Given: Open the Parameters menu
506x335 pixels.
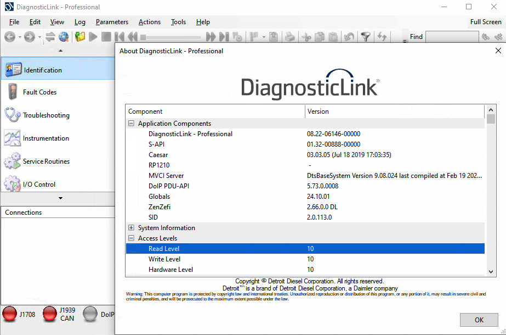Looking at the screenshot, I should point(112,22).
